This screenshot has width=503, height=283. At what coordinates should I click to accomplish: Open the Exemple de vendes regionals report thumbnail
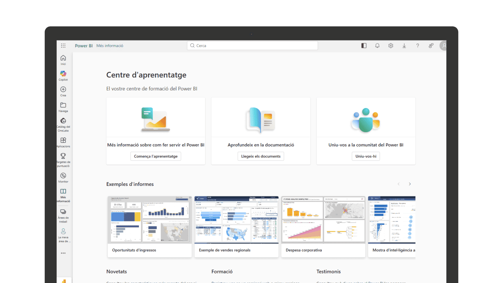click(236, 219)
